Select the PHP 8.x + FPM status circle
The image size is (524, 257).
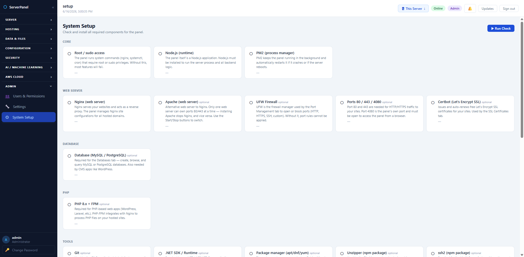click(x=69, y=205)
